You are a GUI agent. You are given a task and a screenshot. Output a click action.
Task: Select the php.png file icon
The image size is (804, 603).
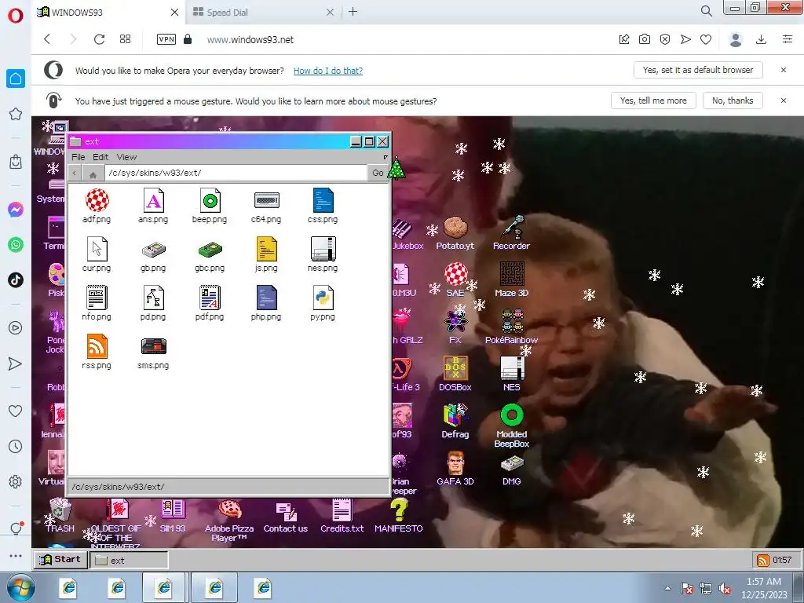[266, 298]
